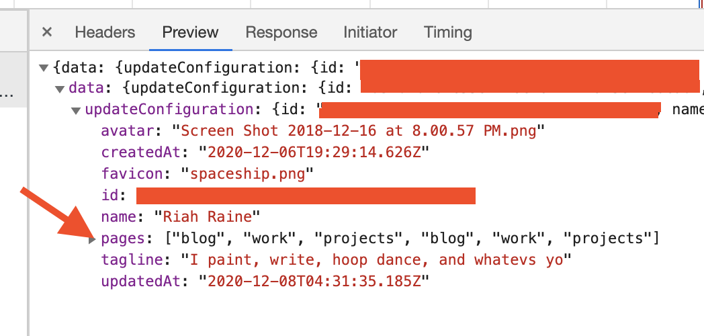This screenshot has height=336, width=704.
Task: Open the Initiator tab
Action: point(370,32)
